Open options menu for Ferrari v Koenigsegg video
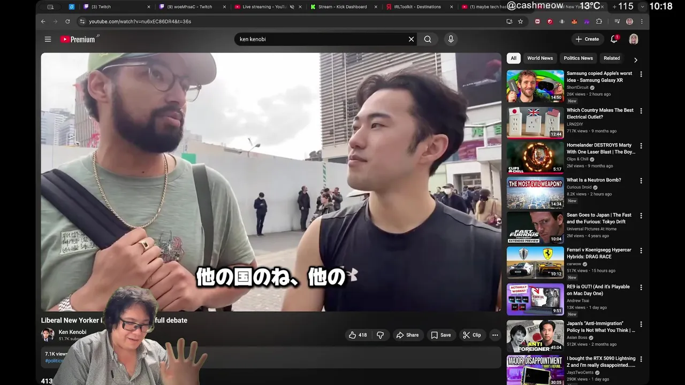Screen dimensions: 685x385 point(641,250)
